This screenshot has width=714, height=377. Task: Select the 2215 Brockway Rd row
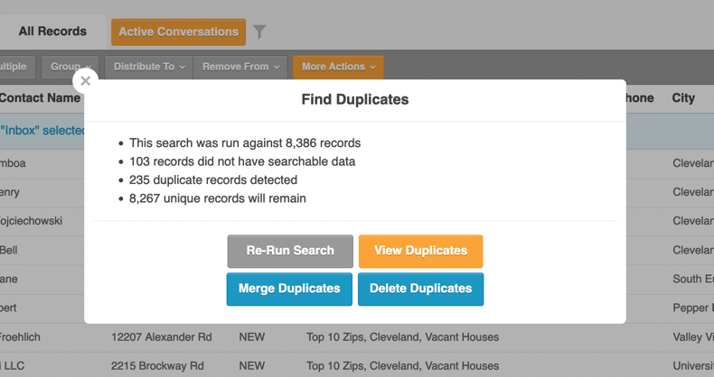357,365
